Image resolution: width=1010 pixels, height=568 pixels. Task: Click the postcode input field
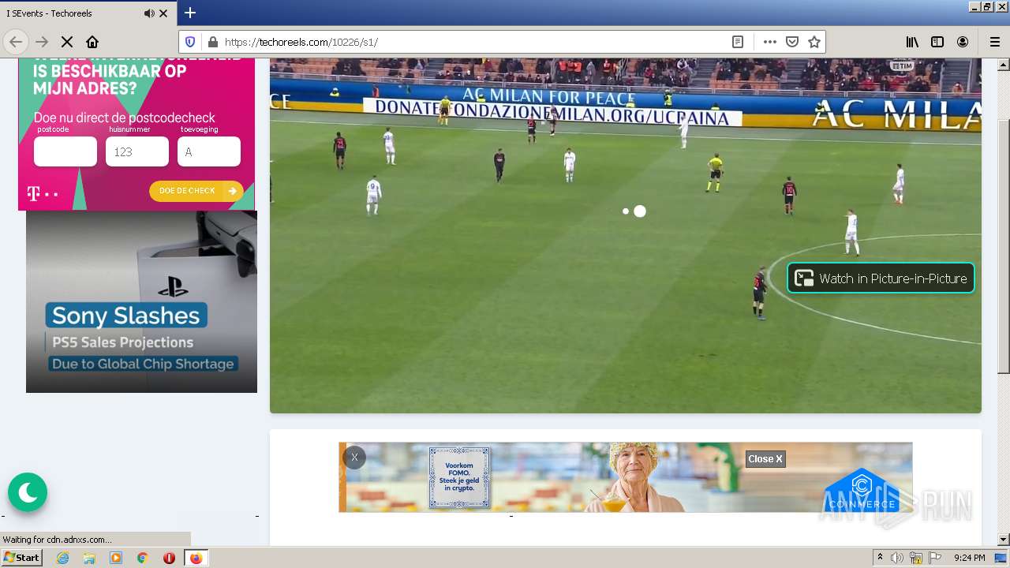click(x=65, y=151)
